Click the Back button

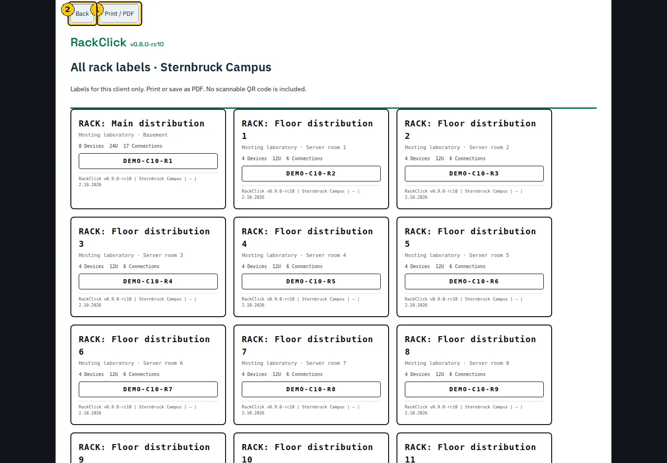(x=82, y=14)
